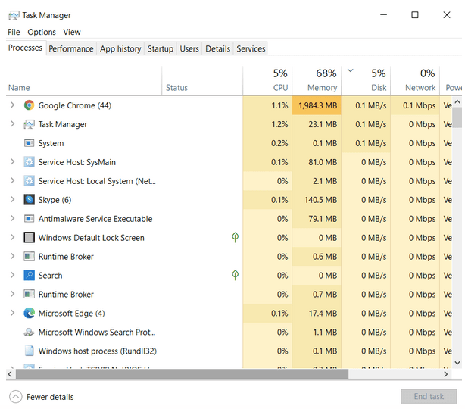Click the horizontal scrollbar right arrow
The image size is (465, 409).
point(446,374)
